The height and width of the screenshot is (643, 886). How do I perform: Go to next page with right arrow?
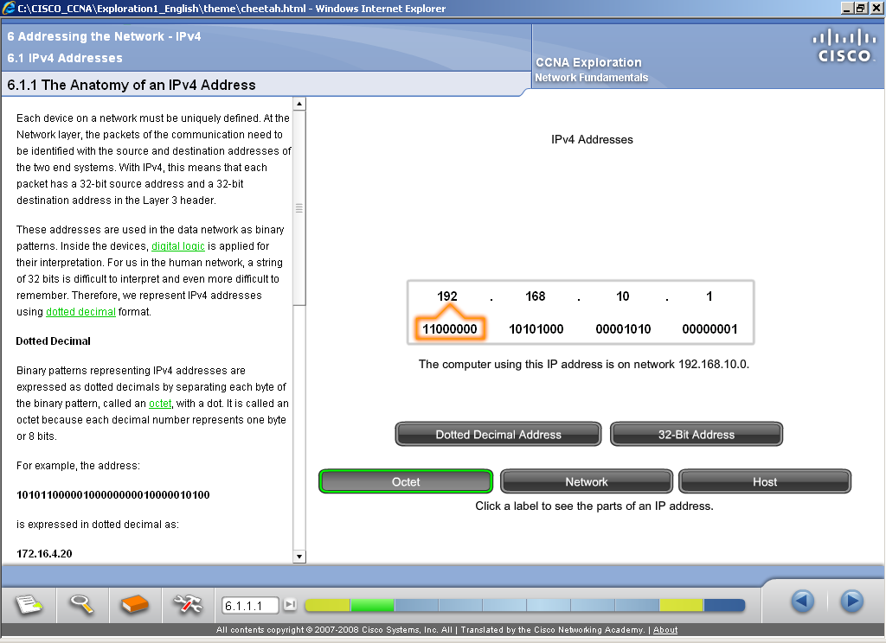[851, 602]
